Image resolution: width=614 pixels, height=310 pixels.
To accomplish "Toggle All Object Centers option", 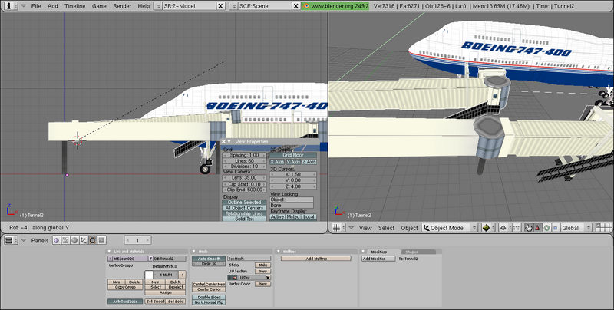I will coord(244,208).
